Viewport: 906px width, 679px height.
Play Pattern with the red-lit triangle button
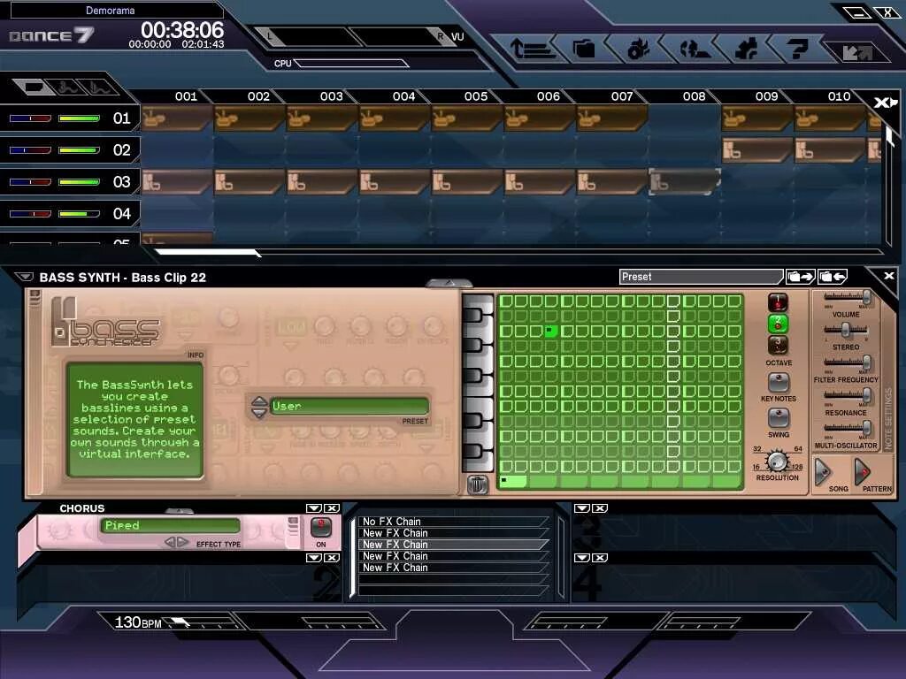862,472
